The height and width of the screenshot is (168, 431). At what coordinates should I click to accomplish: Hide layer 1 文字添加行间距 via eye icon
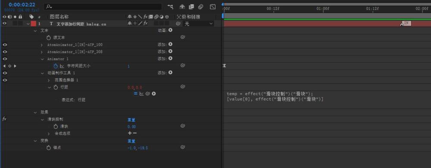[x=4, y=24]
